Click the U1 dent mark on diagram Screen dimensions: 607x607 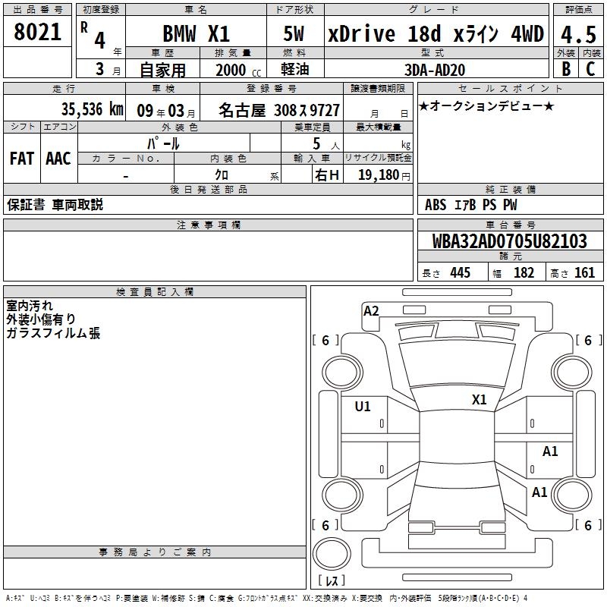pos(363,406)
